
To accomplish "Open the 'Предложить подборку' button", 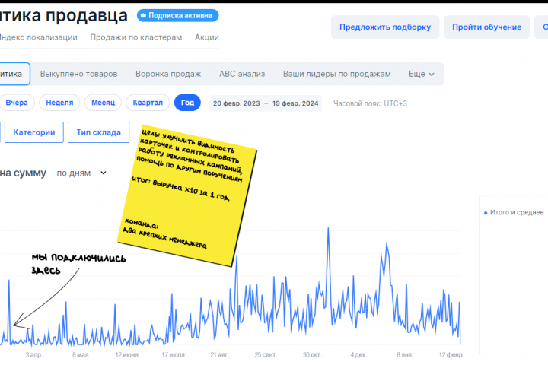I will [x=385, y=27].
